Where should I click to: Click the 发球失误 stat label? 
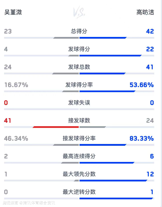tap(79, 102)
